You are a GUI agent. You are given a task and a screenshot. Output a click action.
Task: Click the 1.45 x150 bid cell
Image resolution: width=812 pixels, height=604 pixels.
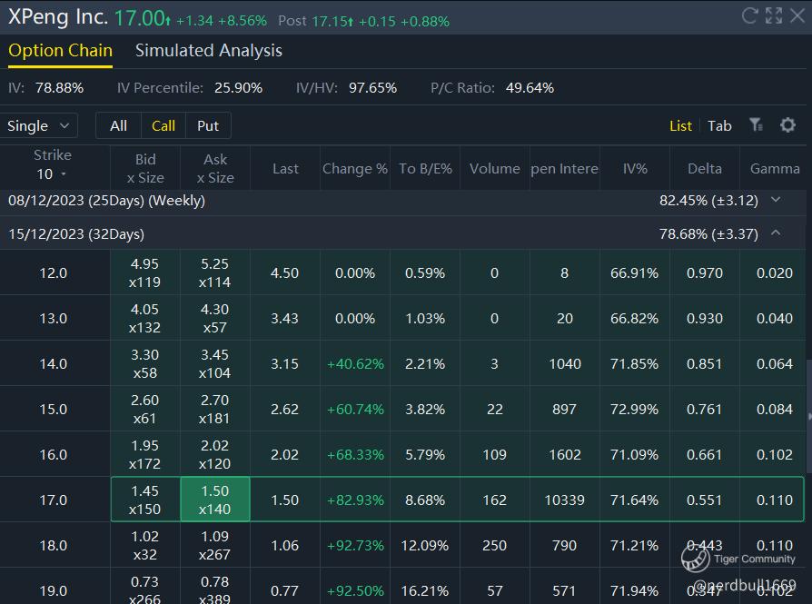pyautogui.click(x=145, y=500)
